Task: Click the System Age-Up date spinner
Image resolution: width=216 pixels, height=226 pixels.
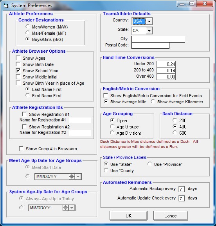Action: coord(66,208)
